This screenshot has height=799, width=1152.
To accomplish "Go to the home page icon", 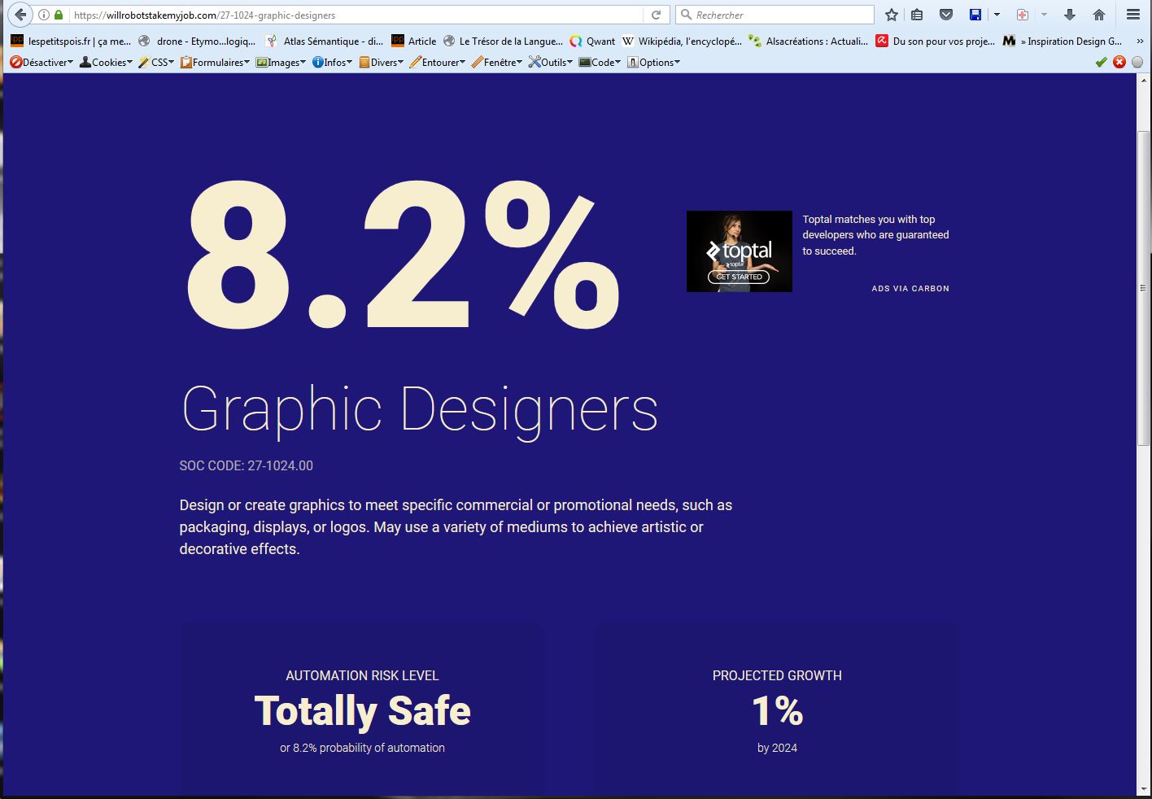I will 1099,15.
